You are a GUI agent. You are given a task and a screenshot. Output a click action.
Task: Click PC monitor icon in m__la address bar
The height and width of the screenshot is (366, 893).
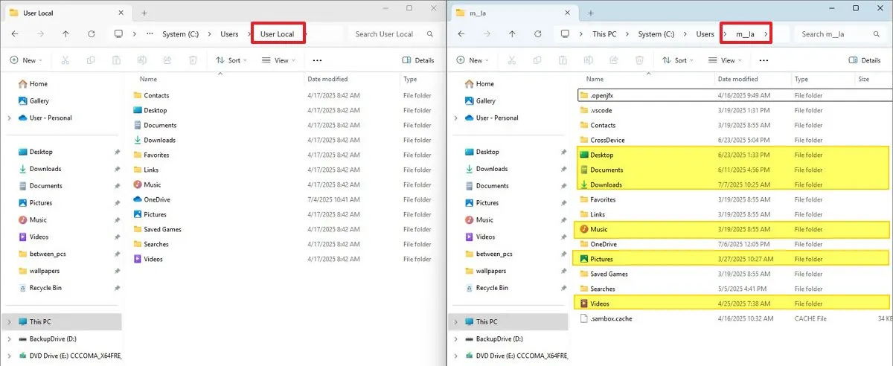point(564,34)
